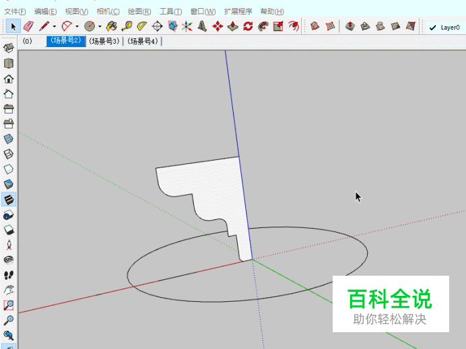Select the Zoom Window tool
The height and width of the screenshot is (349, 466).
pyautogui.click(x=9, y=305)
